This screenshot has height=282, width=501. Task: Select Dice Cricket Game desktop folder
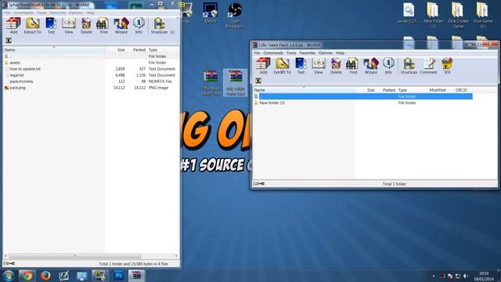458,15
